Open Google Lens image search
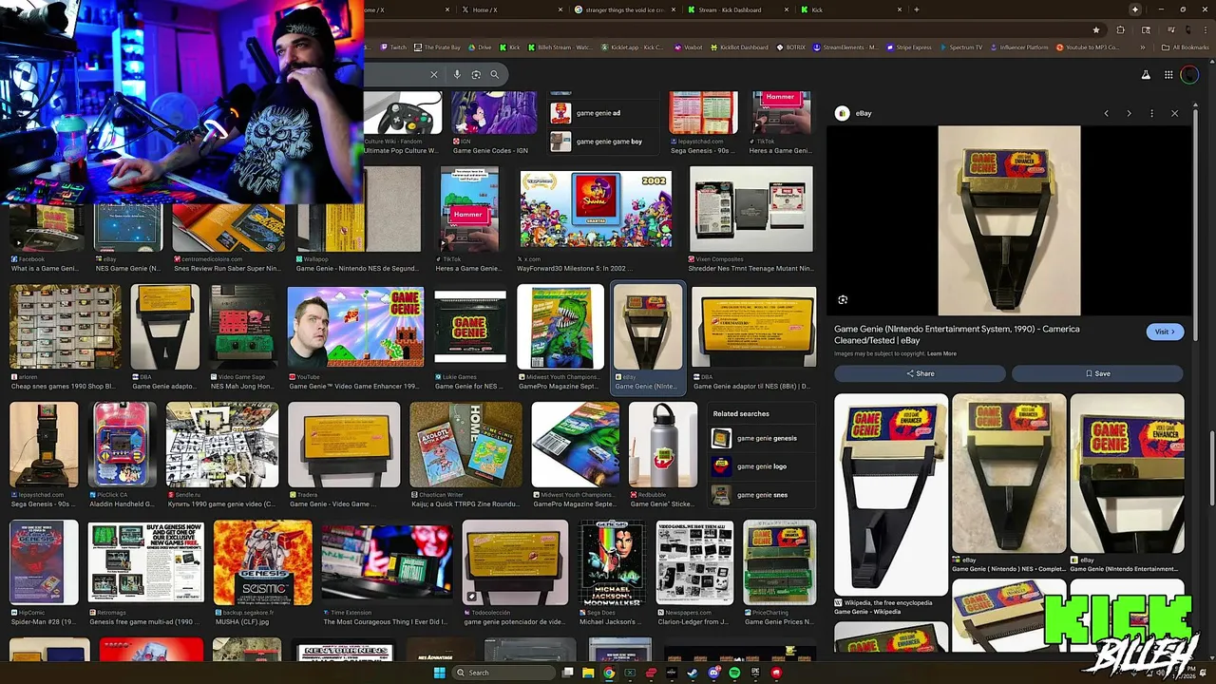 476,74
